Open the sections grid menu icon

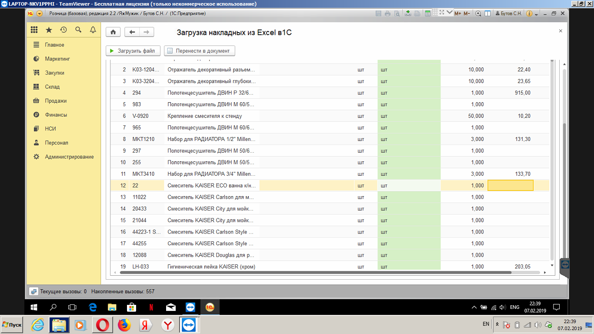(34, 30)
